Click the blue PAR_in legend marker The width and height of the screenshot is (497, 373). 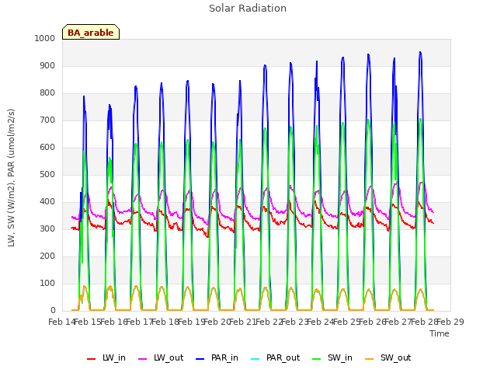tap(200, 359)
